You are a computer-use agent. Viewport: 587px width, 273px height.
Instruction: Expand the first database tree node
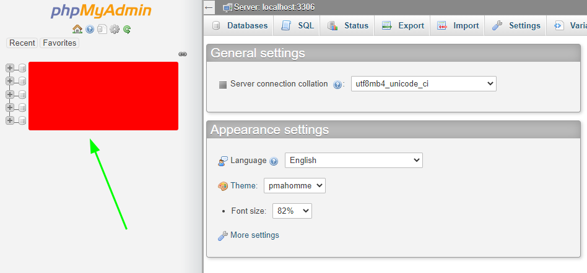tap(10, 67)
